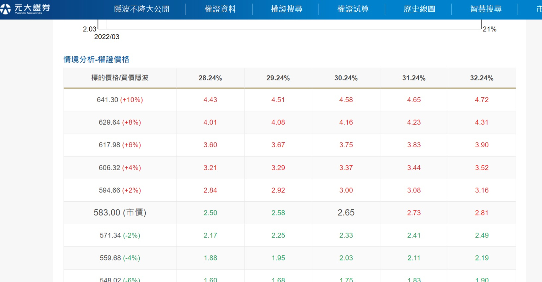Open the 隱波不降大公開 menu
Screen dimensions: 542x282
tap(141, 9)
